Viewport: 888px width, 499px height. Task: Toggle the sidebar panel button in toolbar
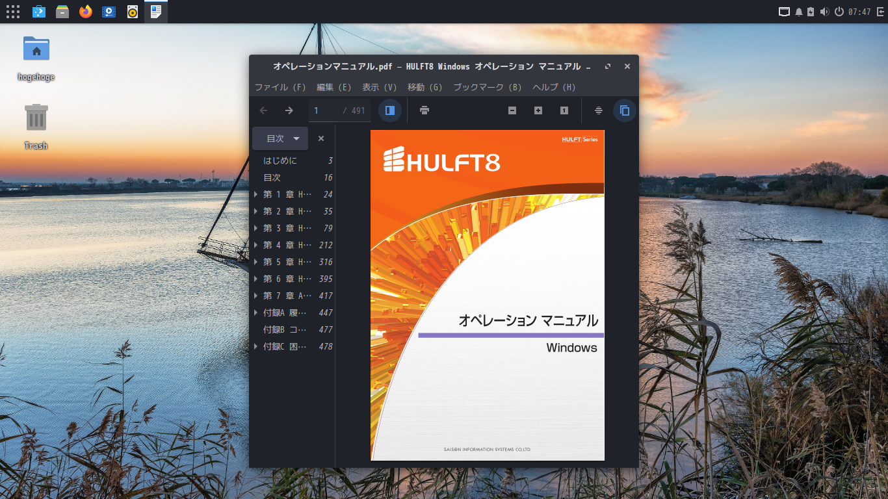point(390,110)
